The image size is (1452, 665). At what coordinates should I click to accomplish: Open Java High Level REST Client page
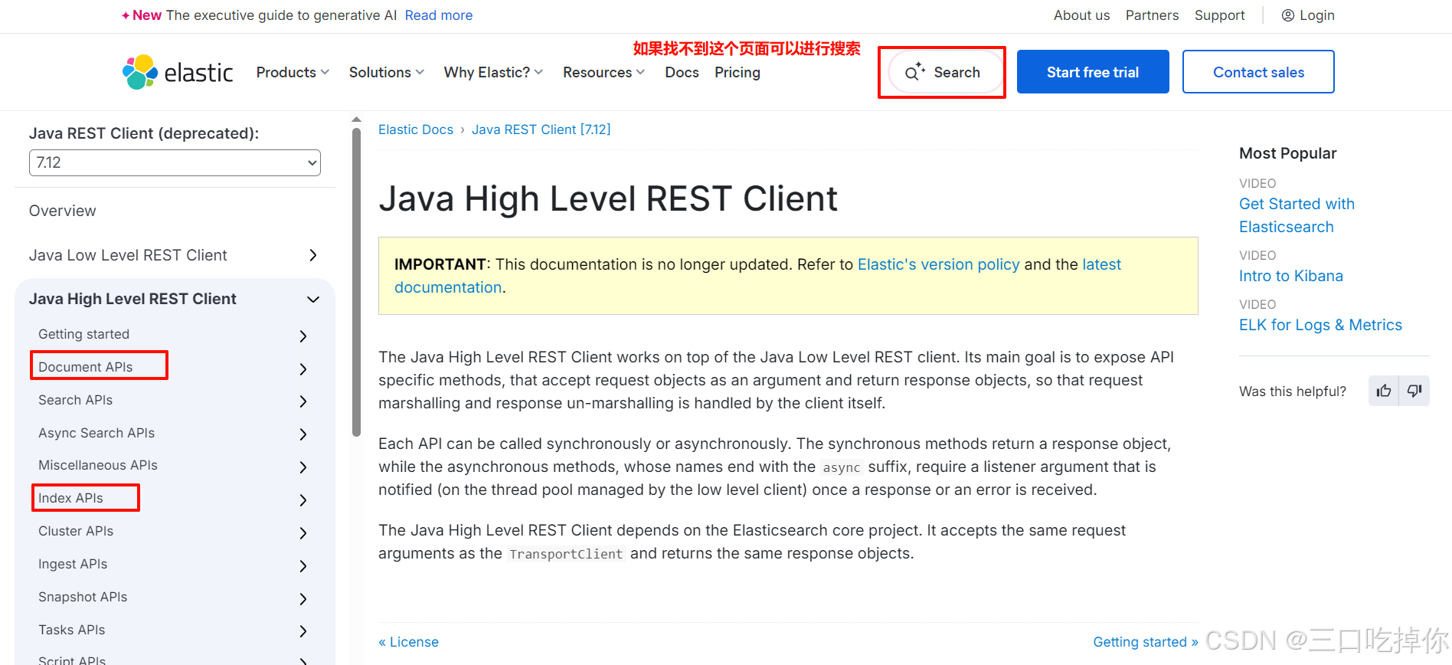pyautogui.click(x=132, y=299)
